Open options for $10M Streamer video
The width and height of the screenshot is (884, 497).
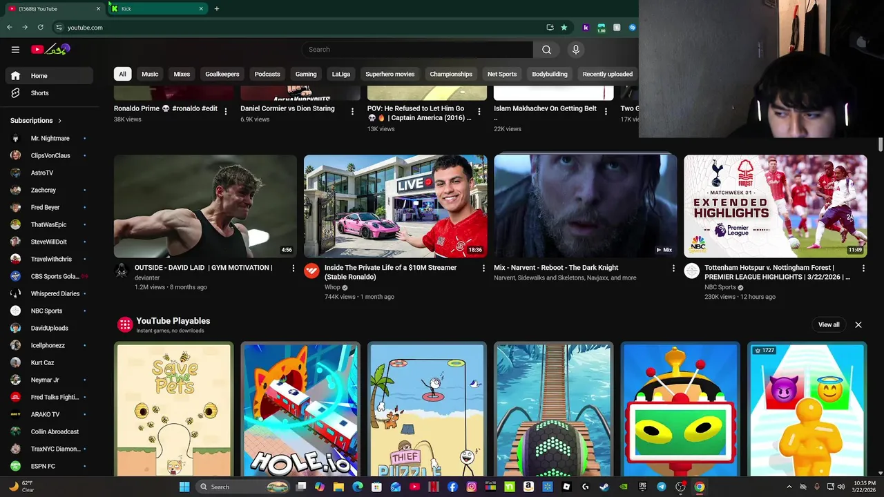[483, 268]
